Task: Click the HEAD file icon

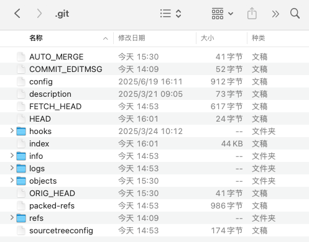Action: (21, 119)
